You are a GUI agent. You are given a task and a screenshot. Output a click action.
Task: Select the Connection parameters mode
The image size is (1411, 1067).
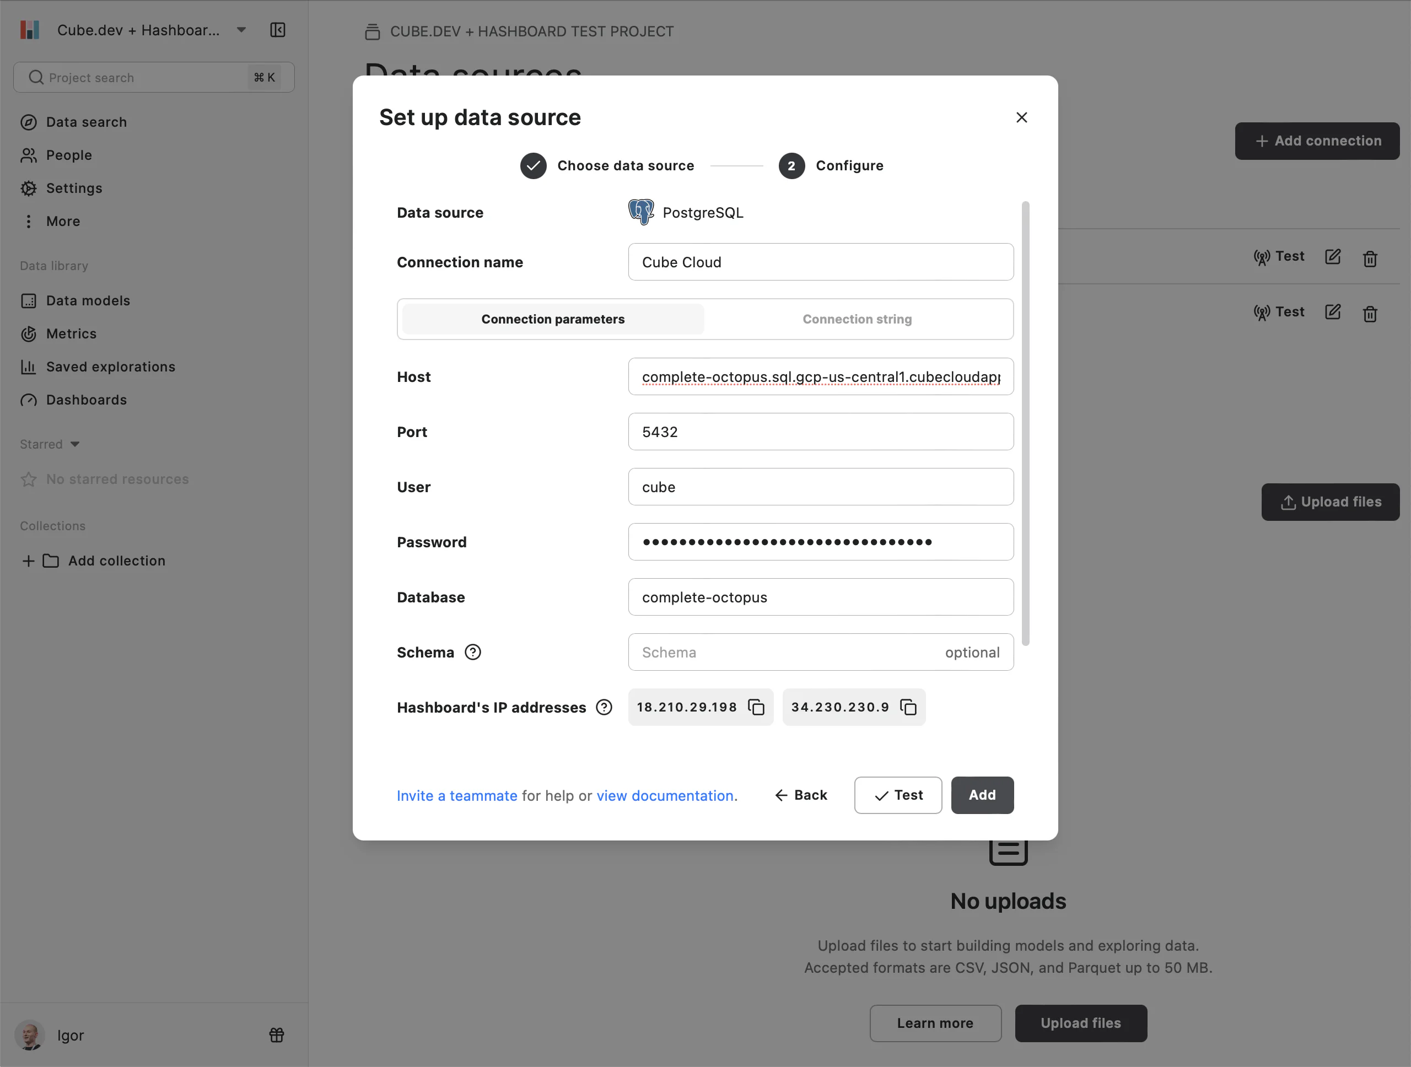click(552, 319)
